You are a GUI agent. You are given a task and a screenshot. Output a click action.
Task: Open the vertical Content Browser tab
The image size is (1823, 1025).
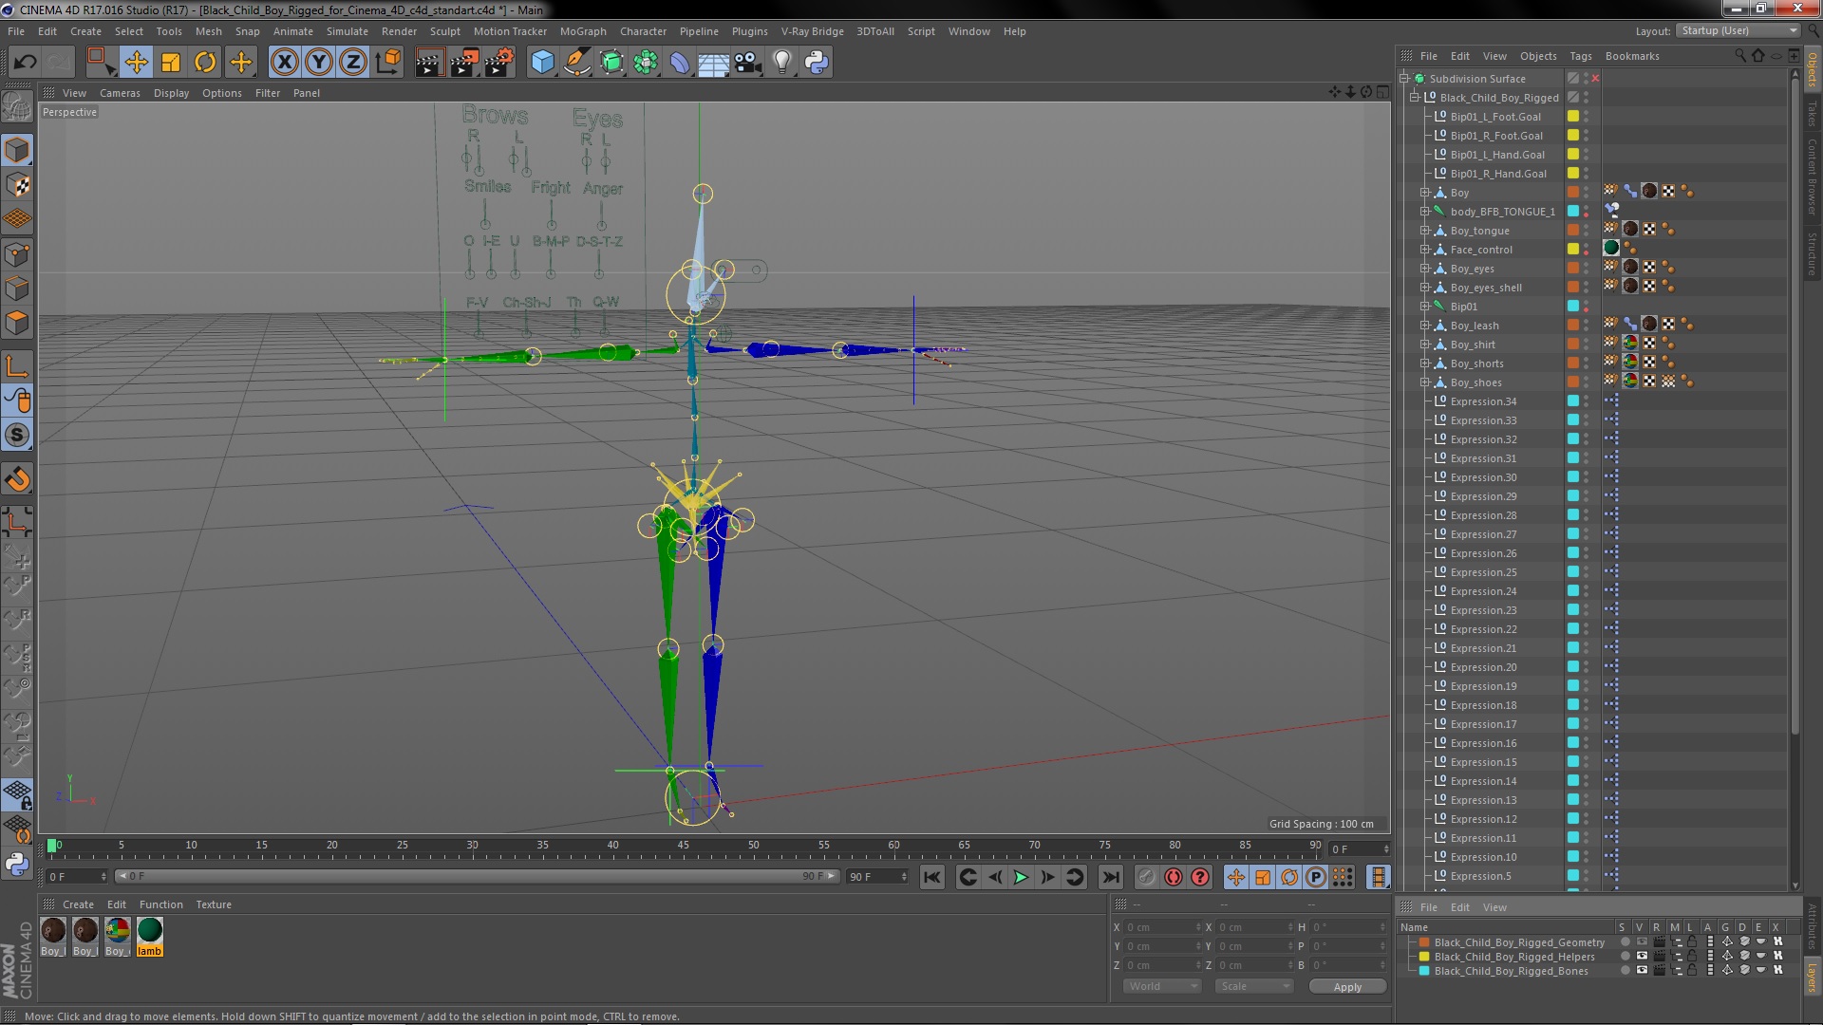pos(1812,177)
